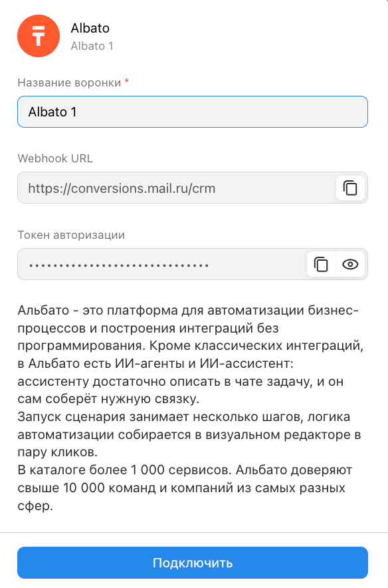Click the words "сам соберёт нужную связку"
The image size is (388, 588).
click(x=107, y=398)
